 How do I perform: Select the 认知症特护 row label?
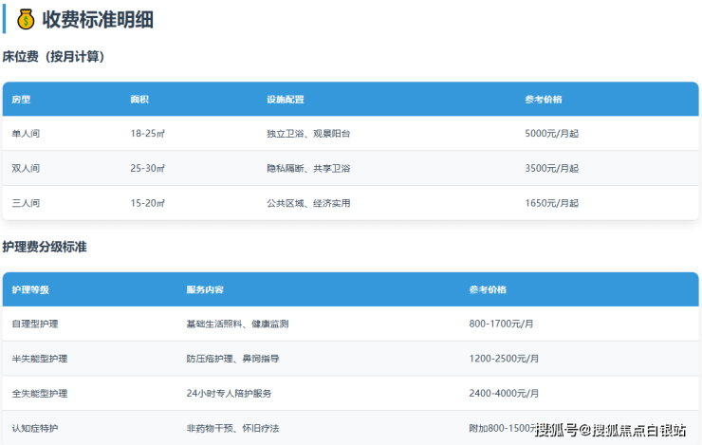click(35, 429)
